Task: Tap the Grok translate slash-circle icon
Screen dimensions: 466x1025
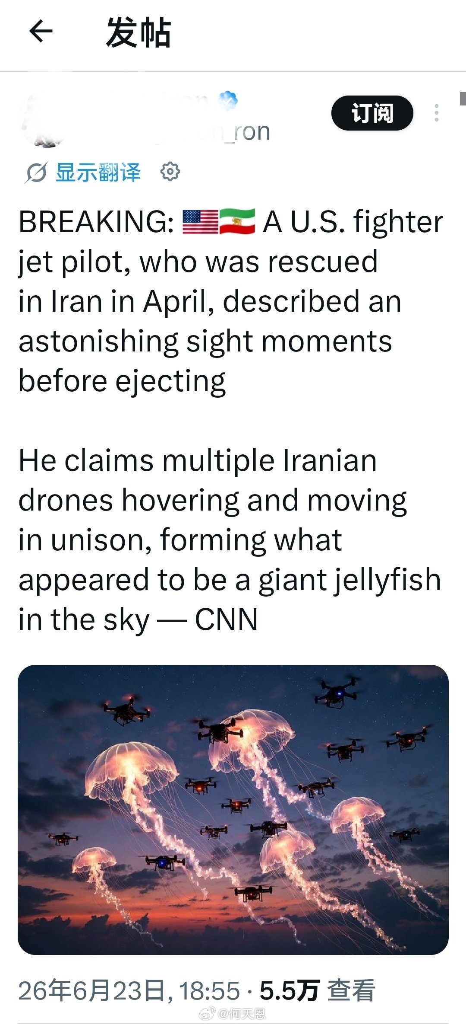Action: coord(35,172)
